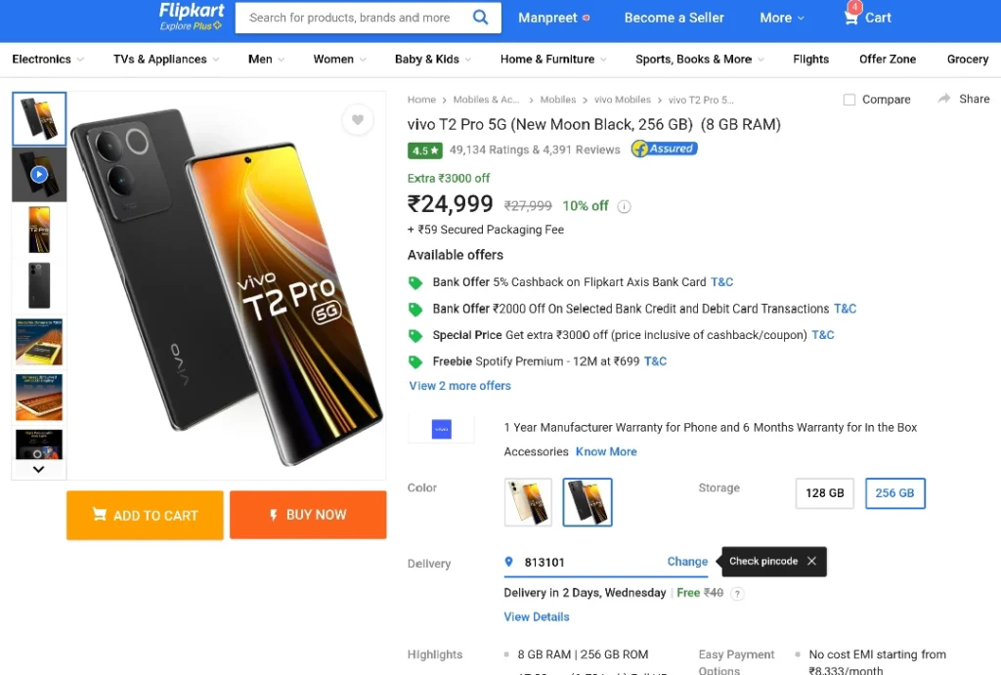
Task: Select the 256 GB storage option
Action: coord(894,493)
